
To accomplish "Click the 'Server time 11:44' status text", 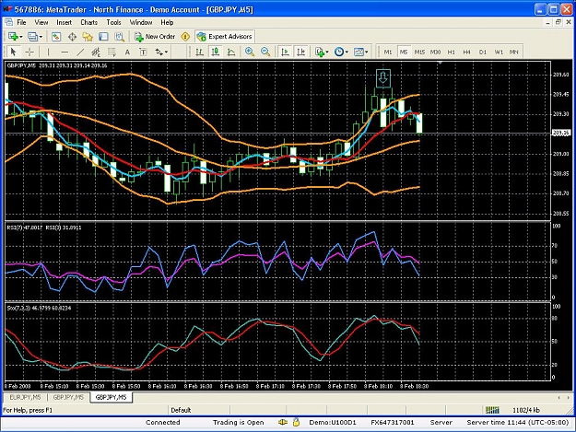I will 518,423.
